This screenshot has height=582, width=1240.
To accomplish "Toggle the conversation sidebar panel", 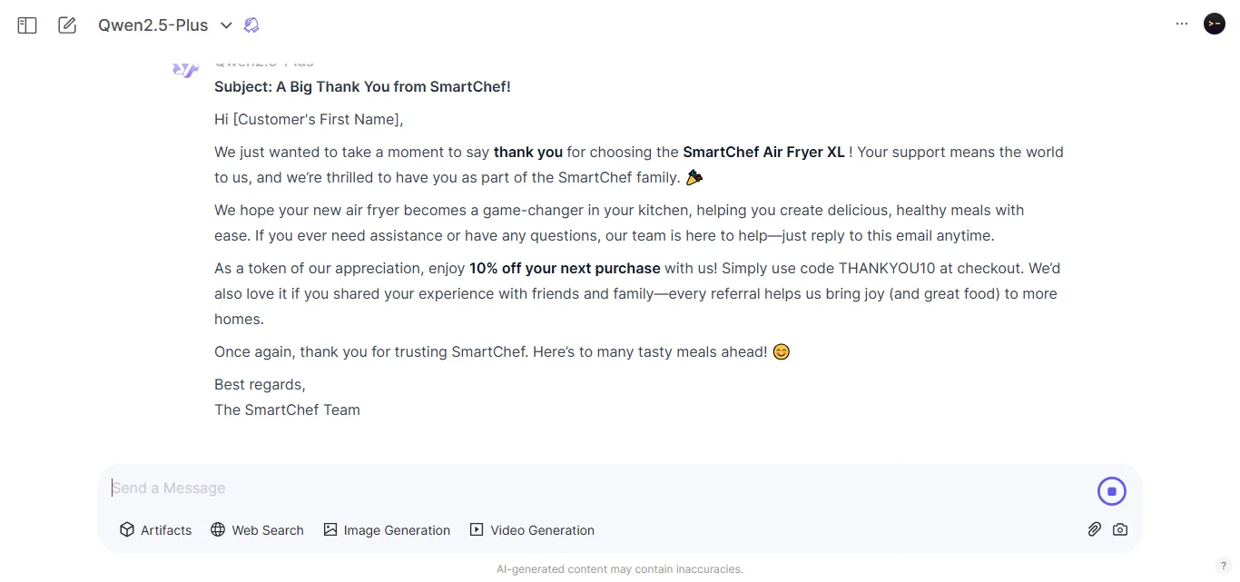I will pos(26,25).
